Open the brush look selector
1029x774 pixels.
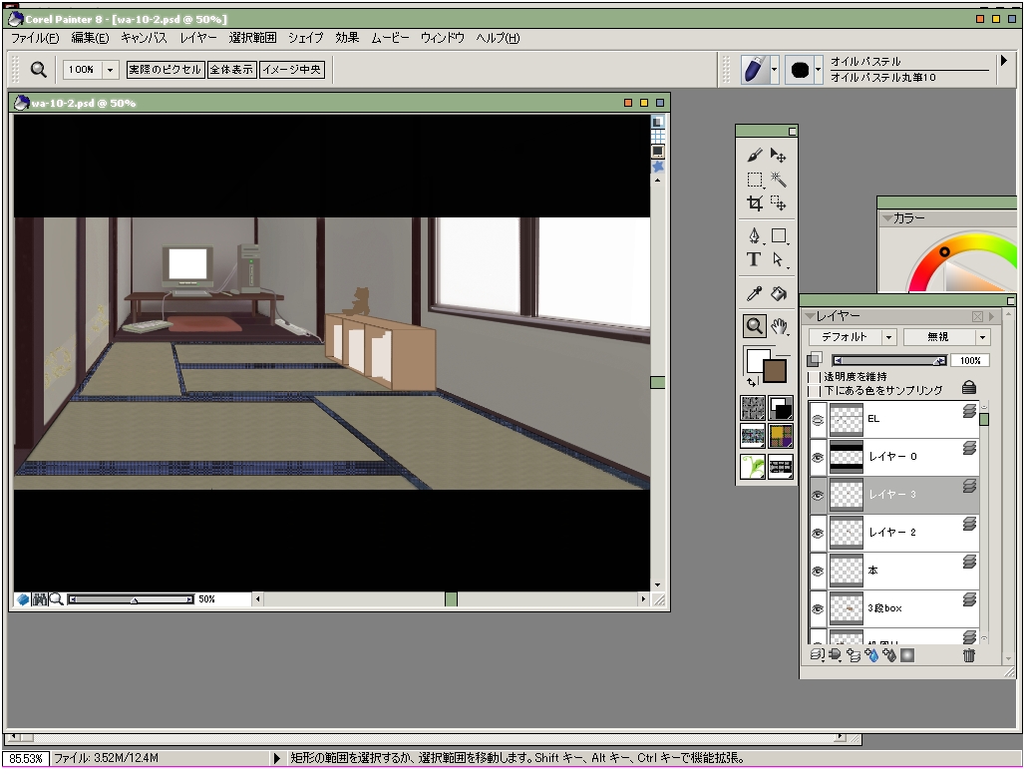click(x=781, y=467)
